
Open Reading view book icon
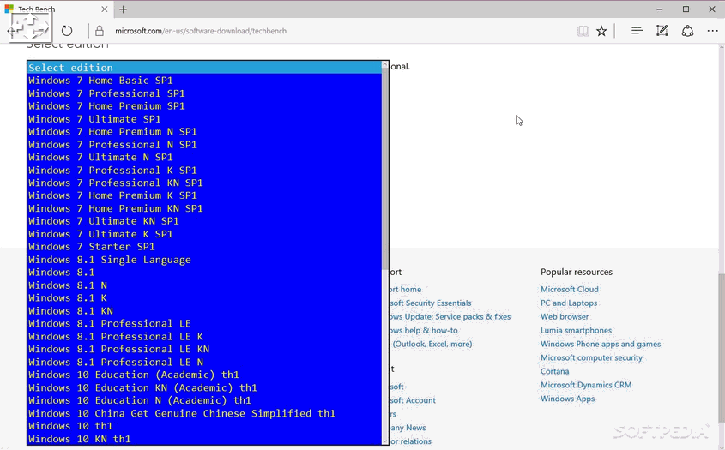[x=583, y=31]
